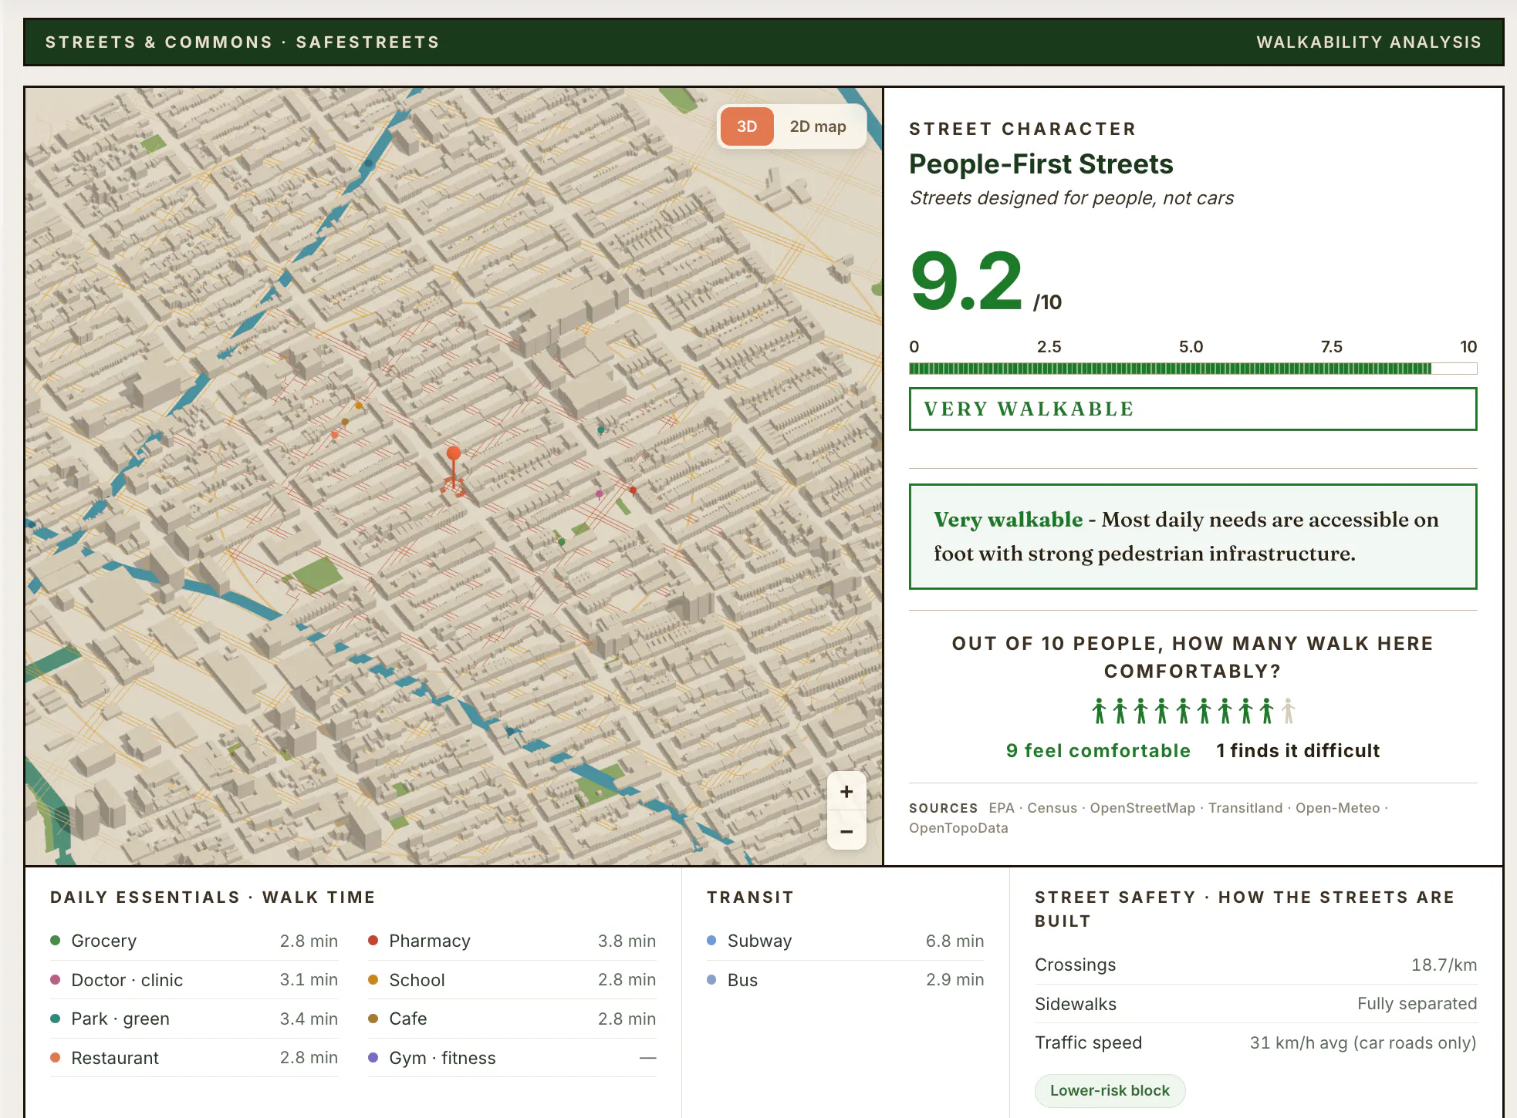This screenshot has width=1517, height=1118.
Task: Select the Grocery 2.8 min row
Action: (194, 941)
